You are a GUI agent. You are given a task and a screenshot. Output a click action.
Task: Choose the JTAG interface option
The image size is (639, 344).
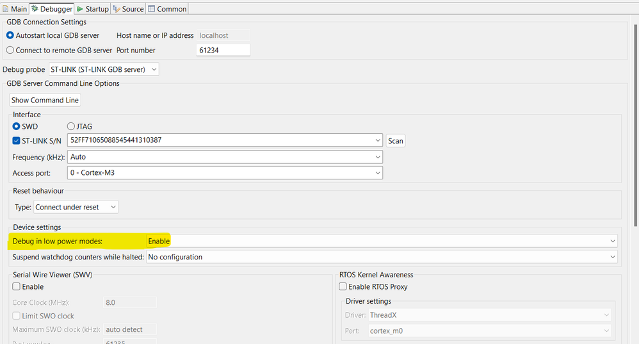[71, 127]
